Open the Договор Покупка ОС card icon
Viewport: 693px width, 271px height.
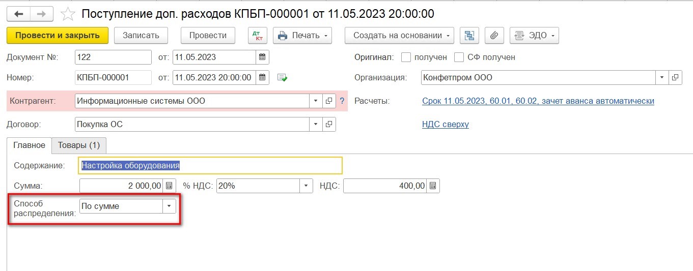[x=329, y=124]
